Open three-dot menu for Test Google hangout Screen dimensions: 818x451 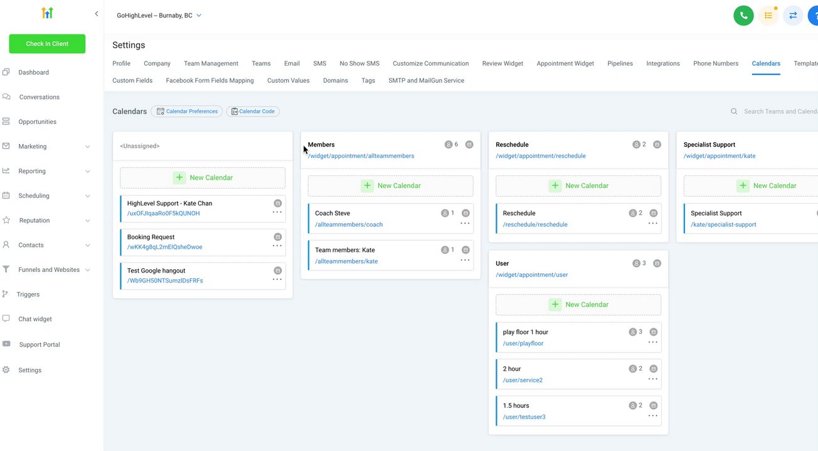[x=277, y=280]
